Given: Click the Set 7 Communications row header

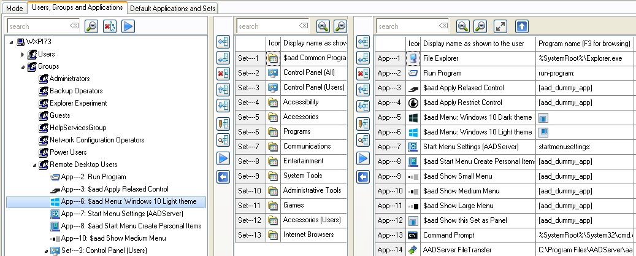Looking at the screenshot, I should click(250, 147).
